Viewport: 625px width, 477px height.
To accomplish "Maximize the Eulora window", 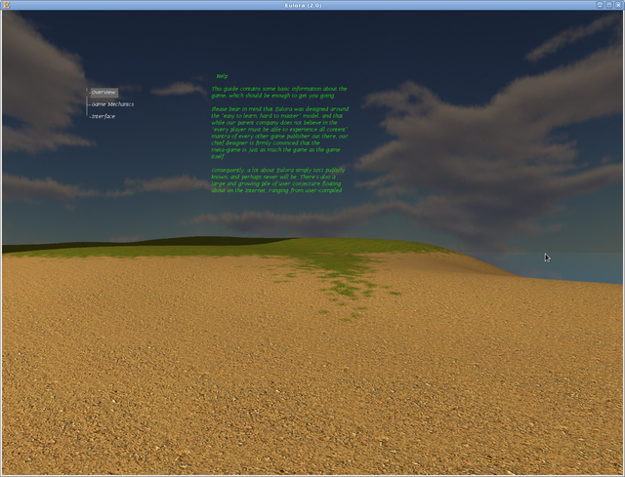I will [609, 5].
